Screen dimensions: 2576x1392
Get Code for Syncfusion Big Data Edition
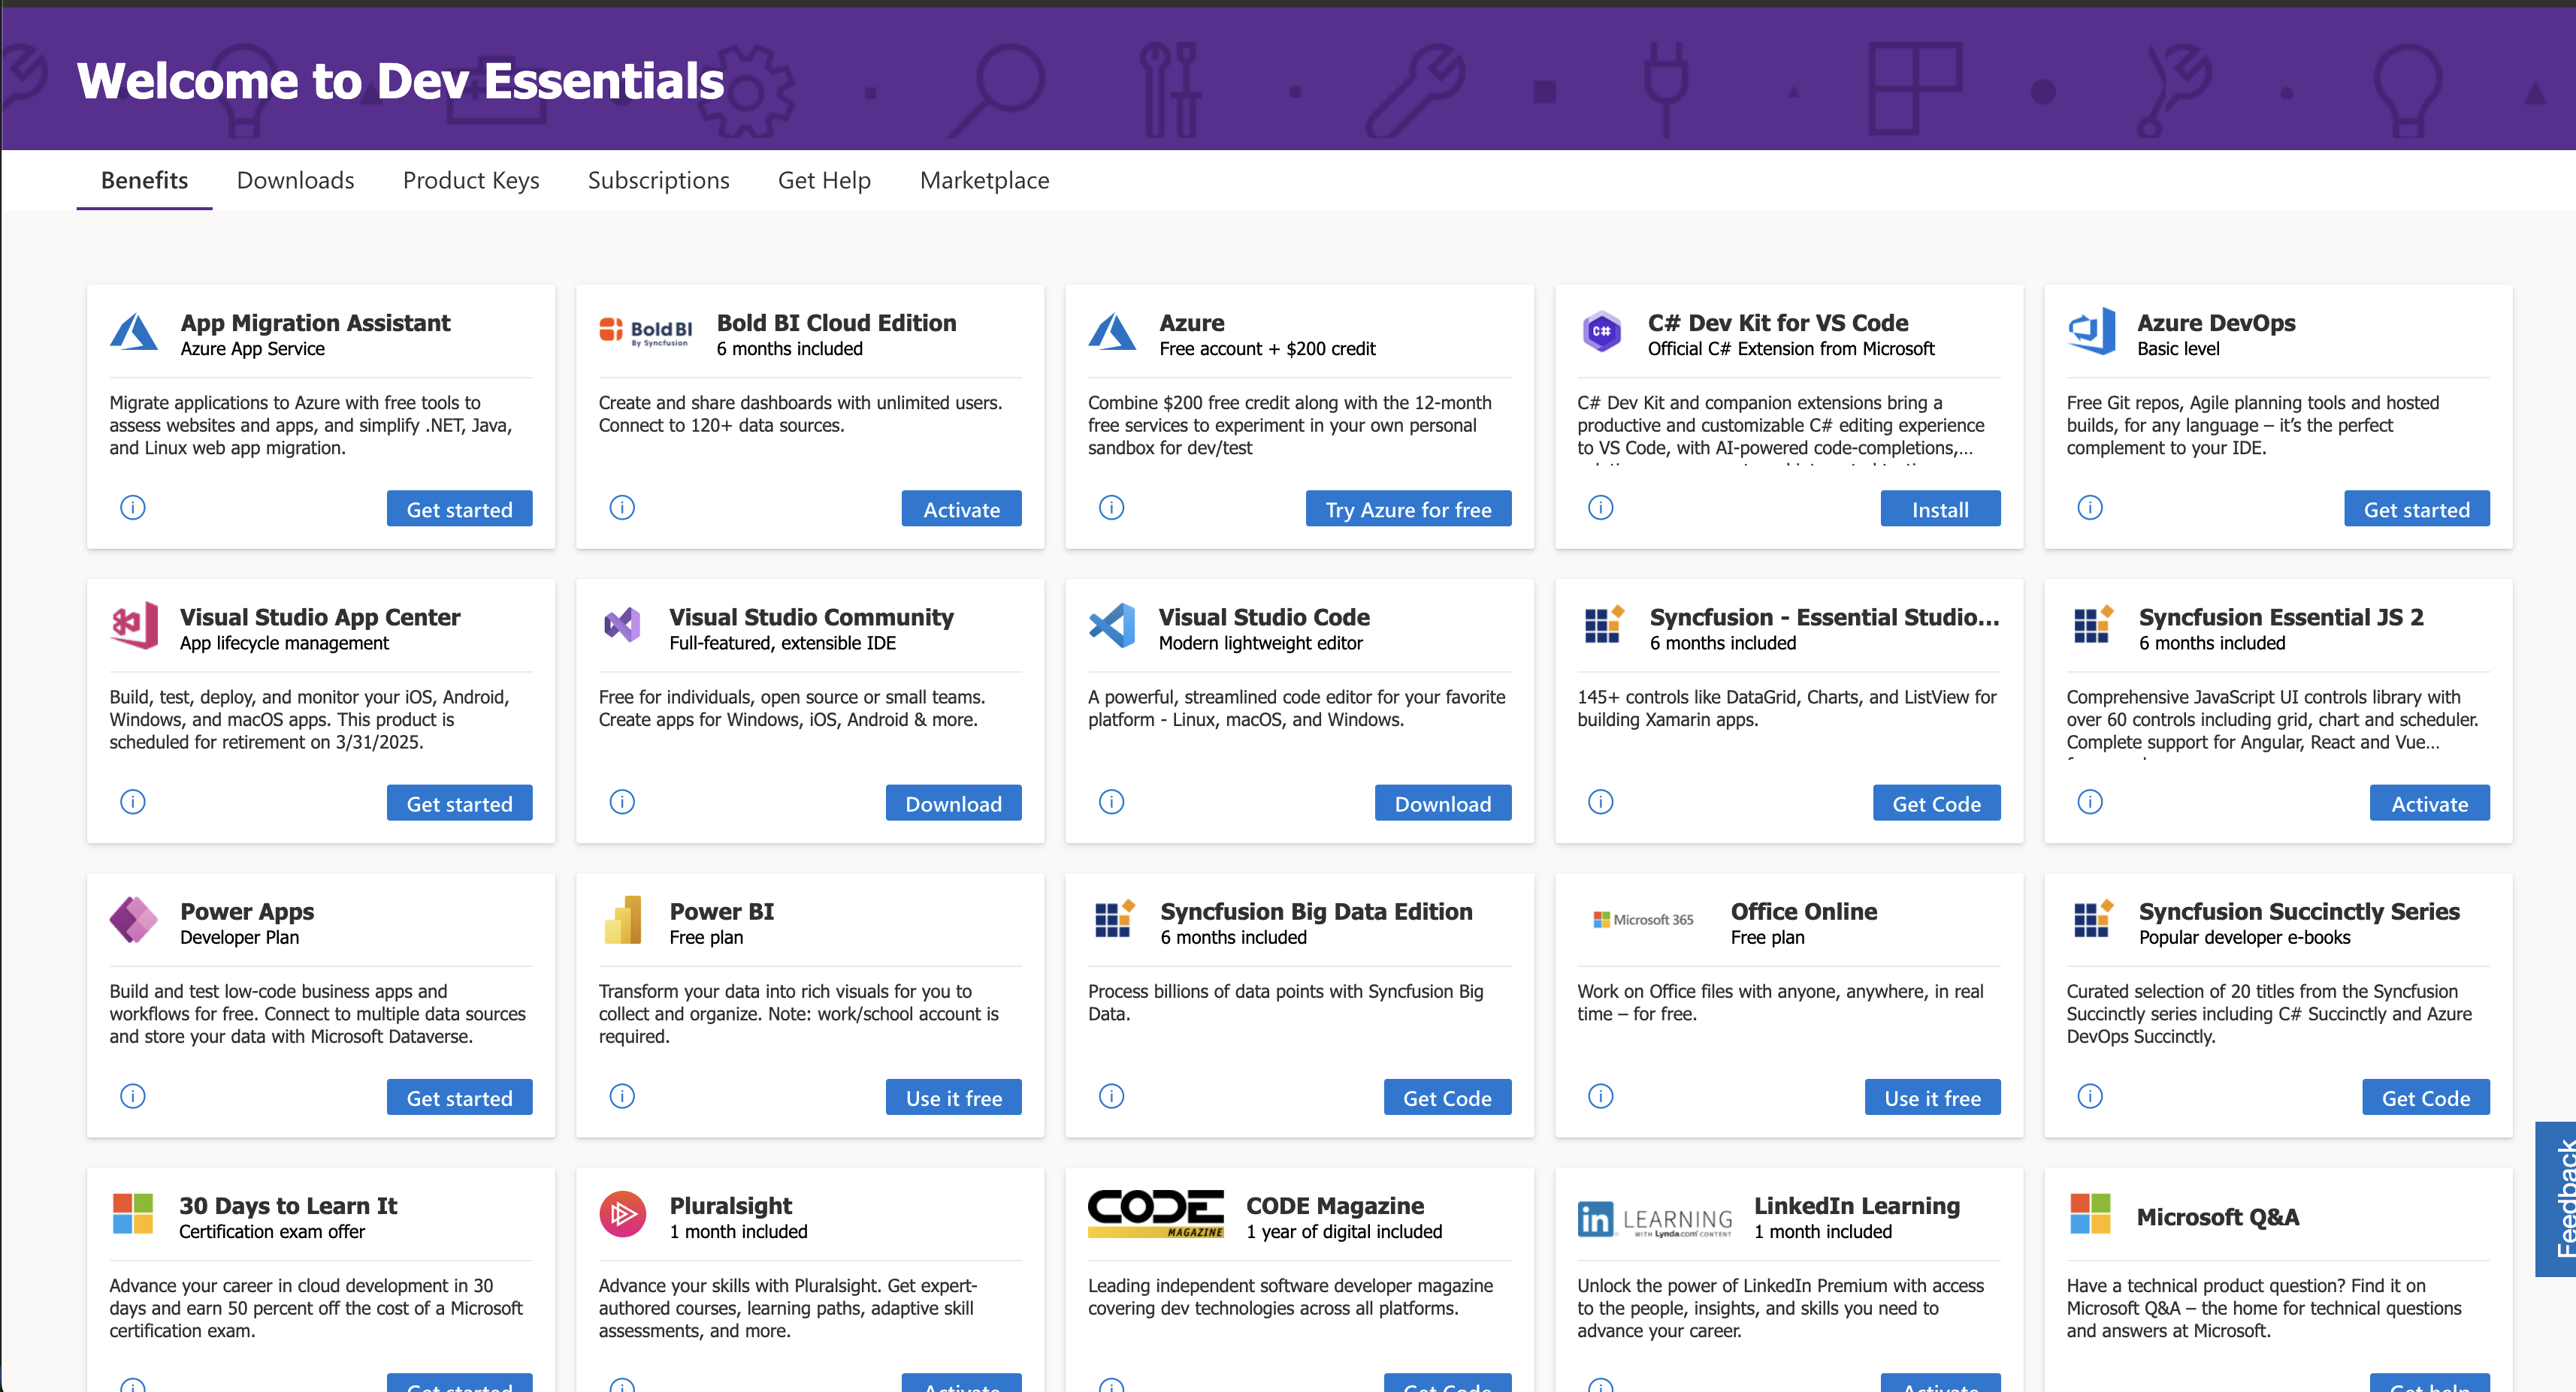tap(1447, 1098)
